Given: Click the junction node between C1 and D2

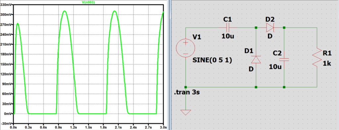Looking at the screenshot, I should pos(256,28).
